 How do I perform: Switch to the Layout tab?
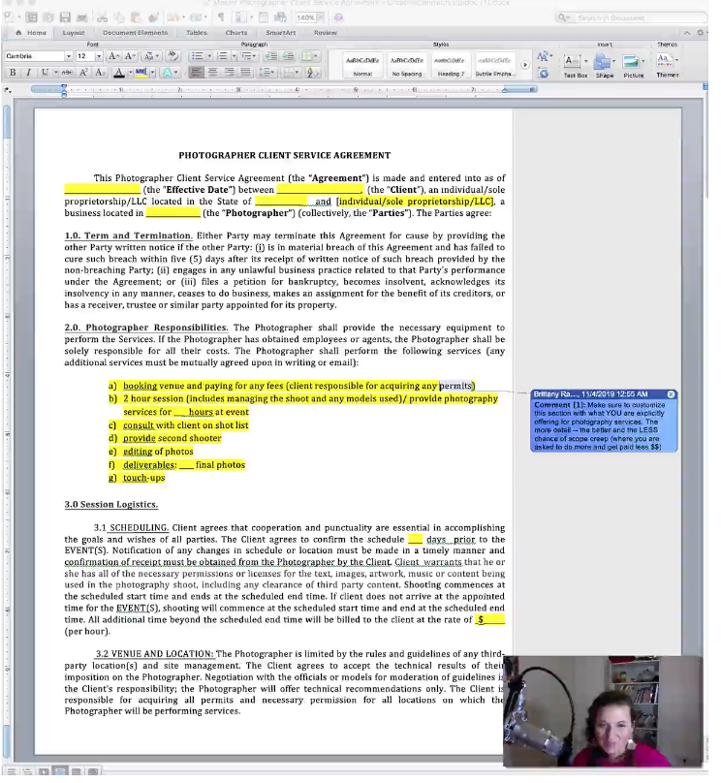74,33
